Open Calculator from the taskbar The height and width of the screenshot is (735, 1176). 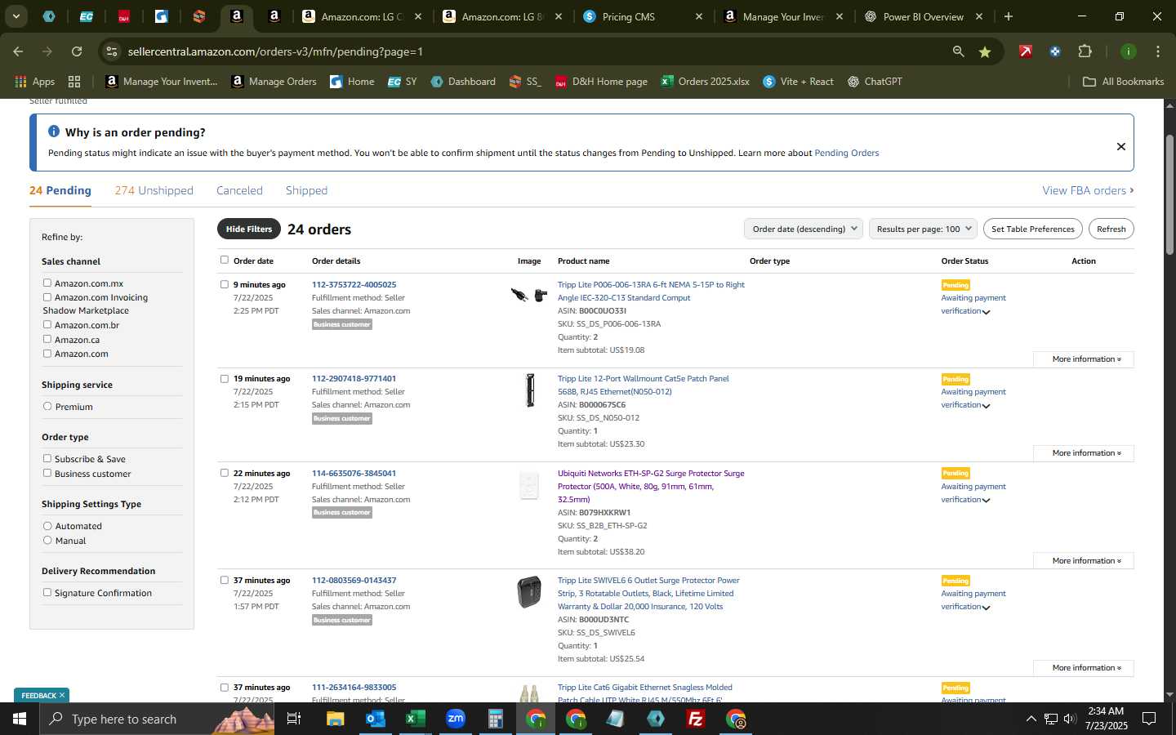pyautogui.click(x=495, y=719)
